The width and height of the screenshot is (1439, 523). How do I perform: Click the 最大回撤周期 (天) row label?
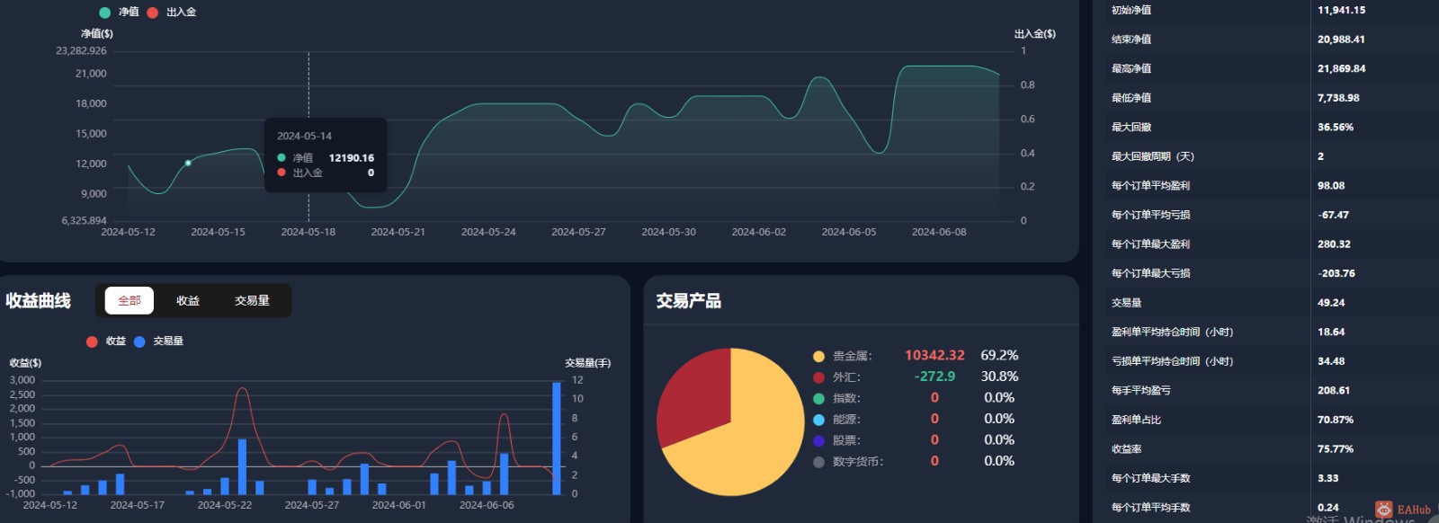pos(1152,156)
